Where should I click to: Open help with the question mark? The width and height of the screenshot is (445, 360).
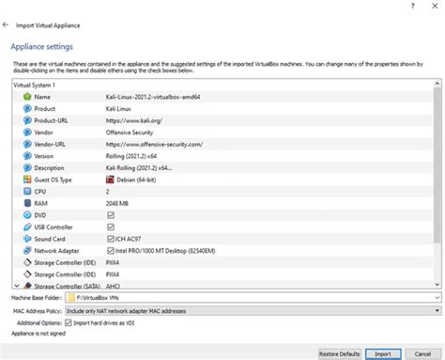(413, 6)
